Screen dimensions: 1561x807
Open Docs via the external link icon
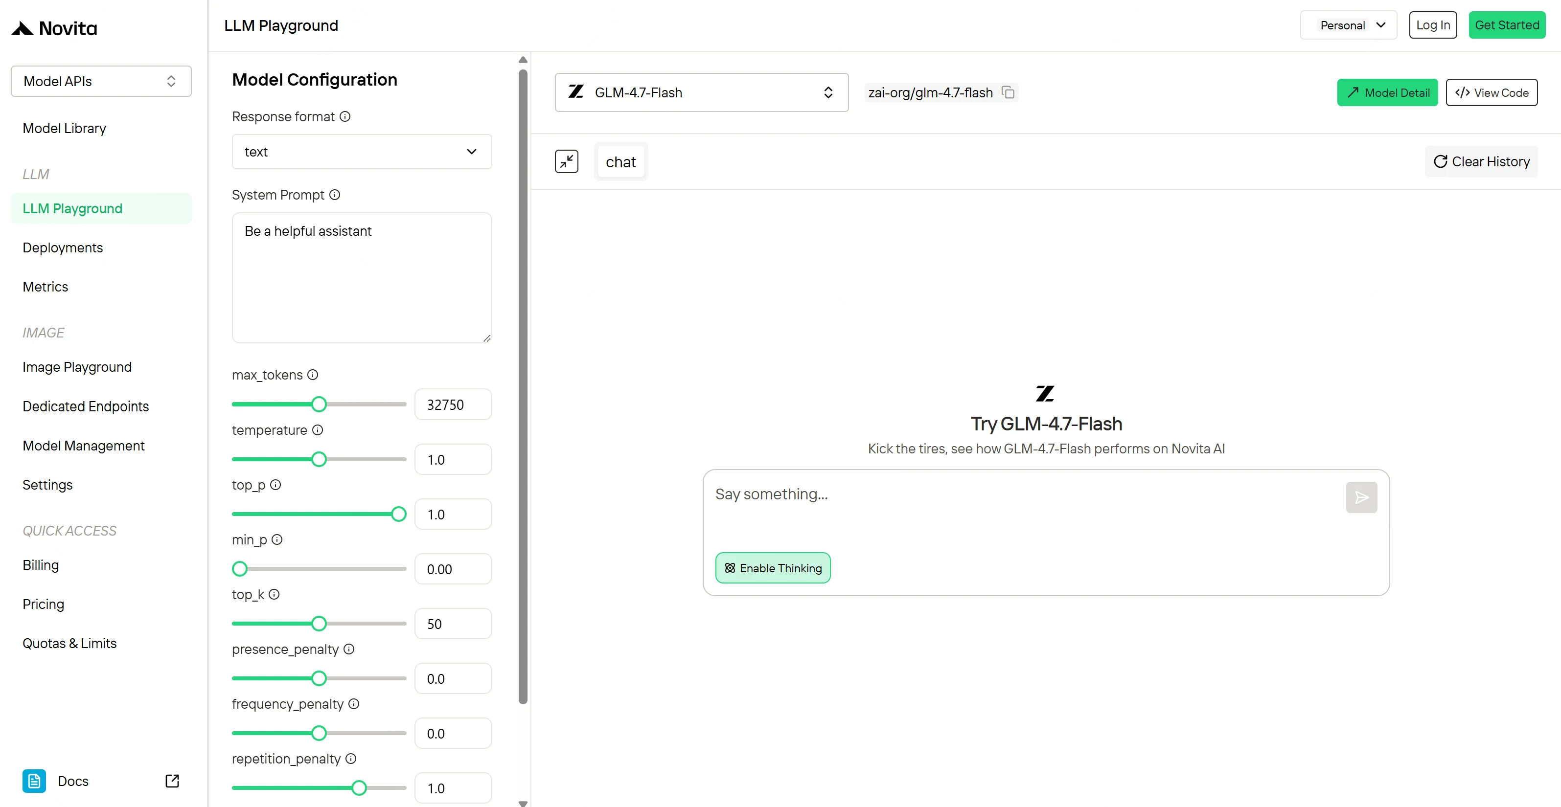[x=172, y=781]
